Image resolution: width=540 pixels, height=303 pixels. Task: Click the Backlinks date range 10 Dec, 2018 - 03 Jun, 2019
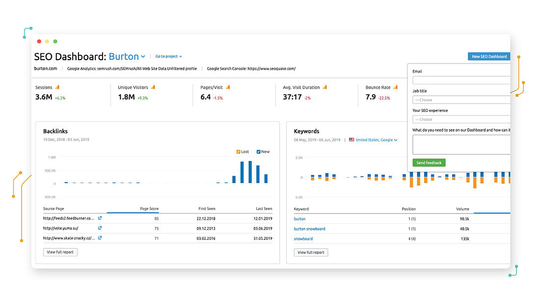[x=66, y=140]
